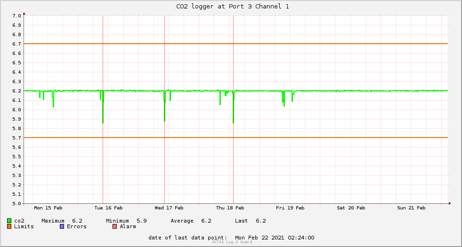Click the 'Errors' legend label

(x=77, y=226)
